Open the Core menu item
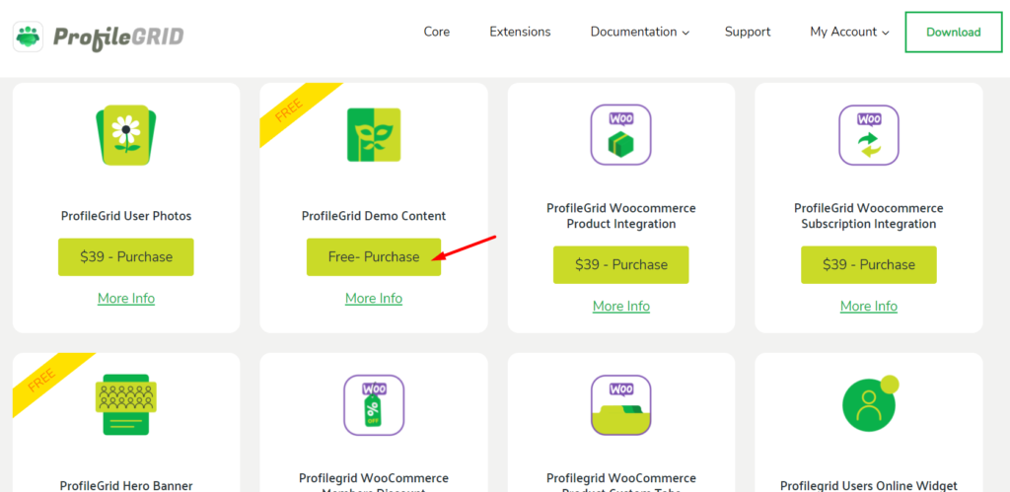Viewport: 1010px width, 492px height. (437, 32)
